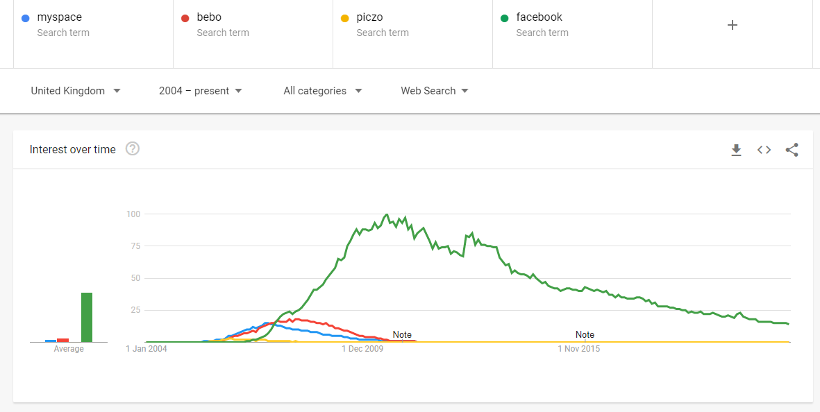Click the yellow piczo color dot

[x=344, y=18]
